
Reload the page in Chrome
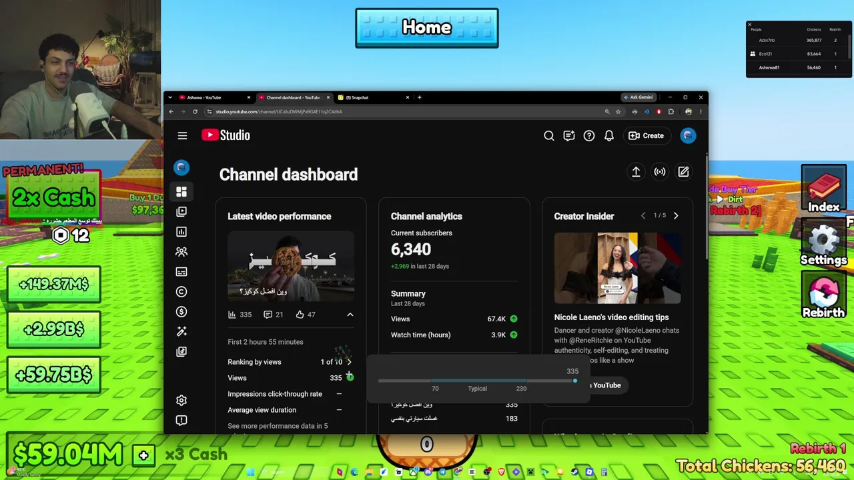(195, 111)
